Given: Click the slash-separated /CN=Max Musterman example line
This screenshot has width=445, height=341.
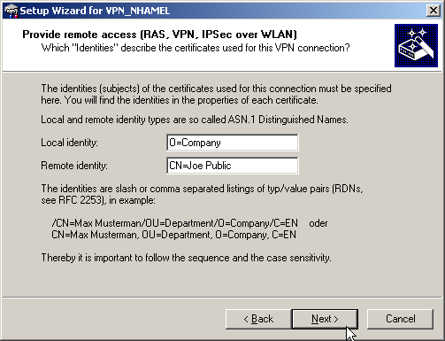Looking at the screenshot, I should 174,223.
